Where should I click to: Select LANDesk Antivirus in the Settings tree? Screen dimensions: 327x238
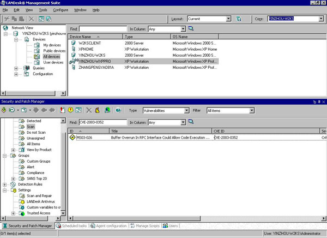[41, 201]
